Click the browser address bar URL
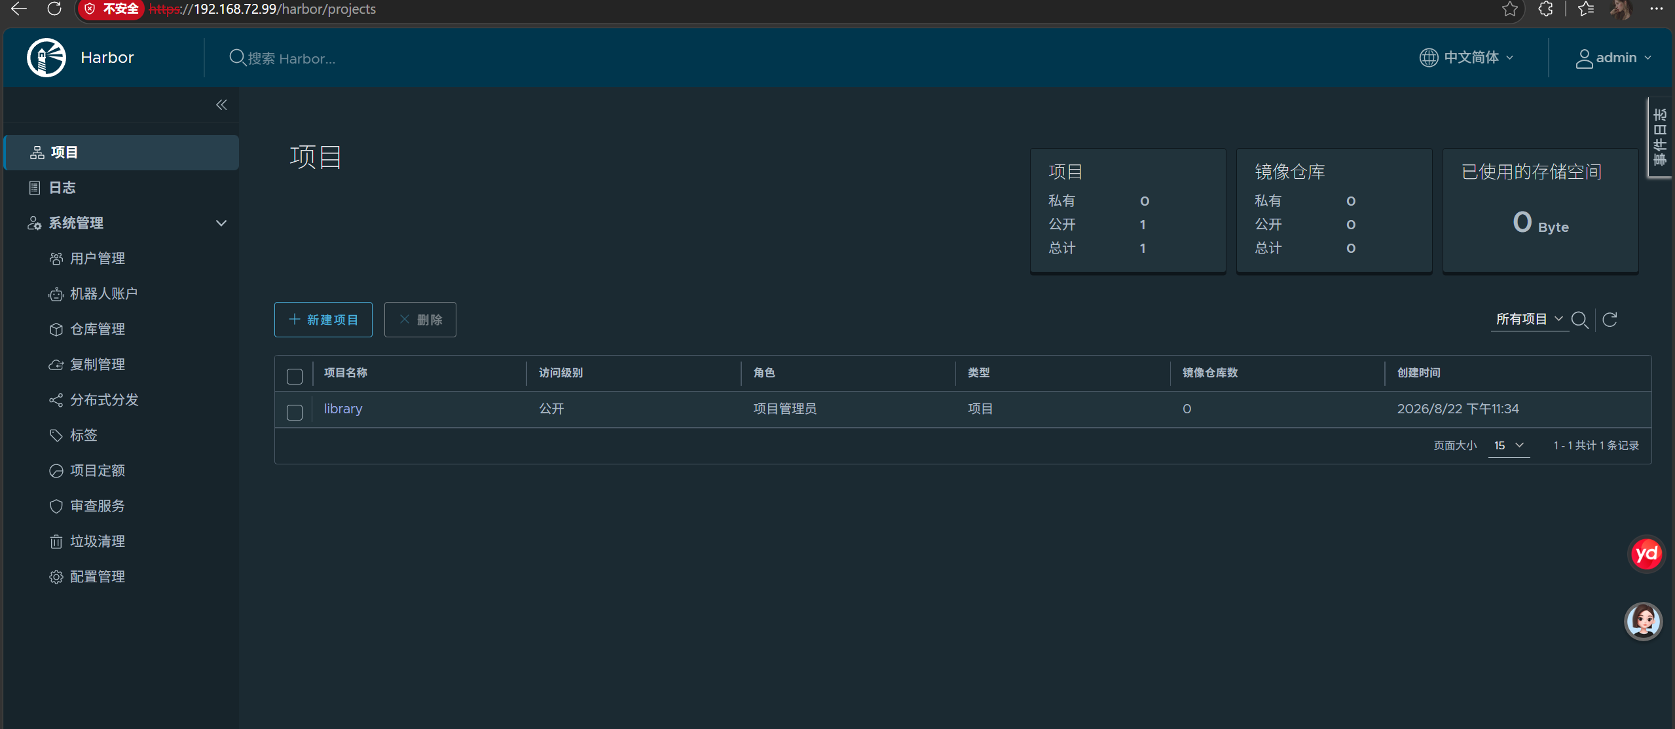The height and width of the screenshot is (729, 1675). coord(263,9)
